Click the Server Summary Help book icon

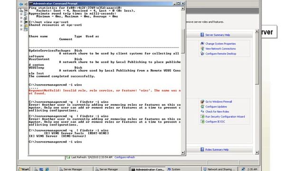(202, 35)
